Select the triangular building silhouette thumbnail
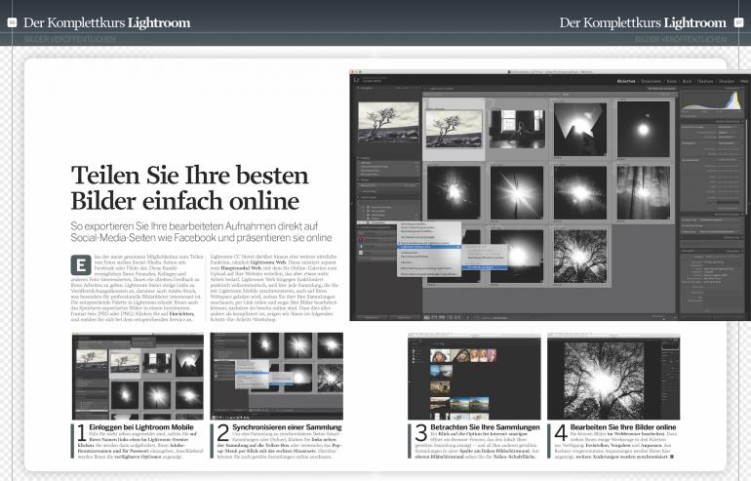751x481 pixels. [x=580, y=129]
